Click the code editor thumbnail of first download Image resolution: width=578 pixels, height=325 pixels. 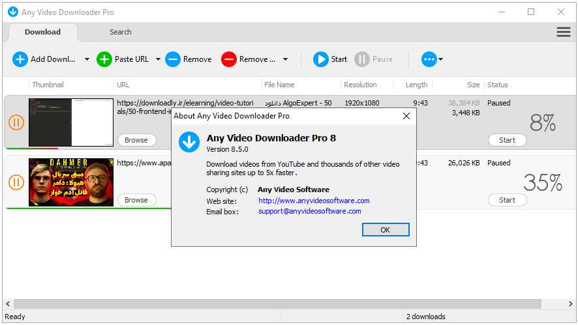pos(71,122)
